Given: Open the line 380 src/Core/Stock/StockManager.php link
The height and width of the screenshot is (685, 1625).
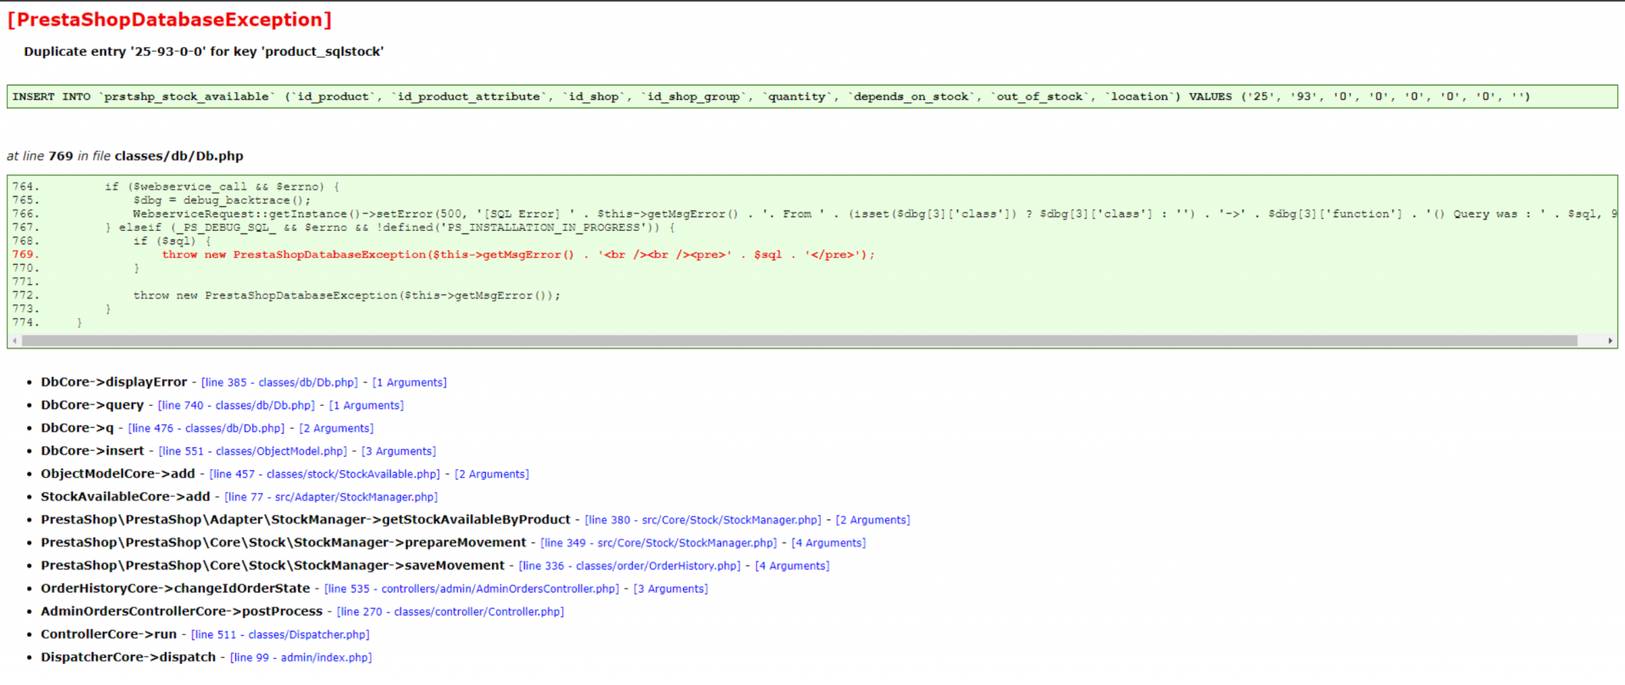Looking at the screenshot, I should pos(703,520).
